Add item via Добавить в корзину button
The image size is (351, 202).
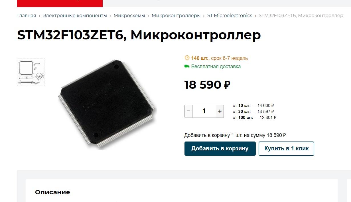point(220,149)
